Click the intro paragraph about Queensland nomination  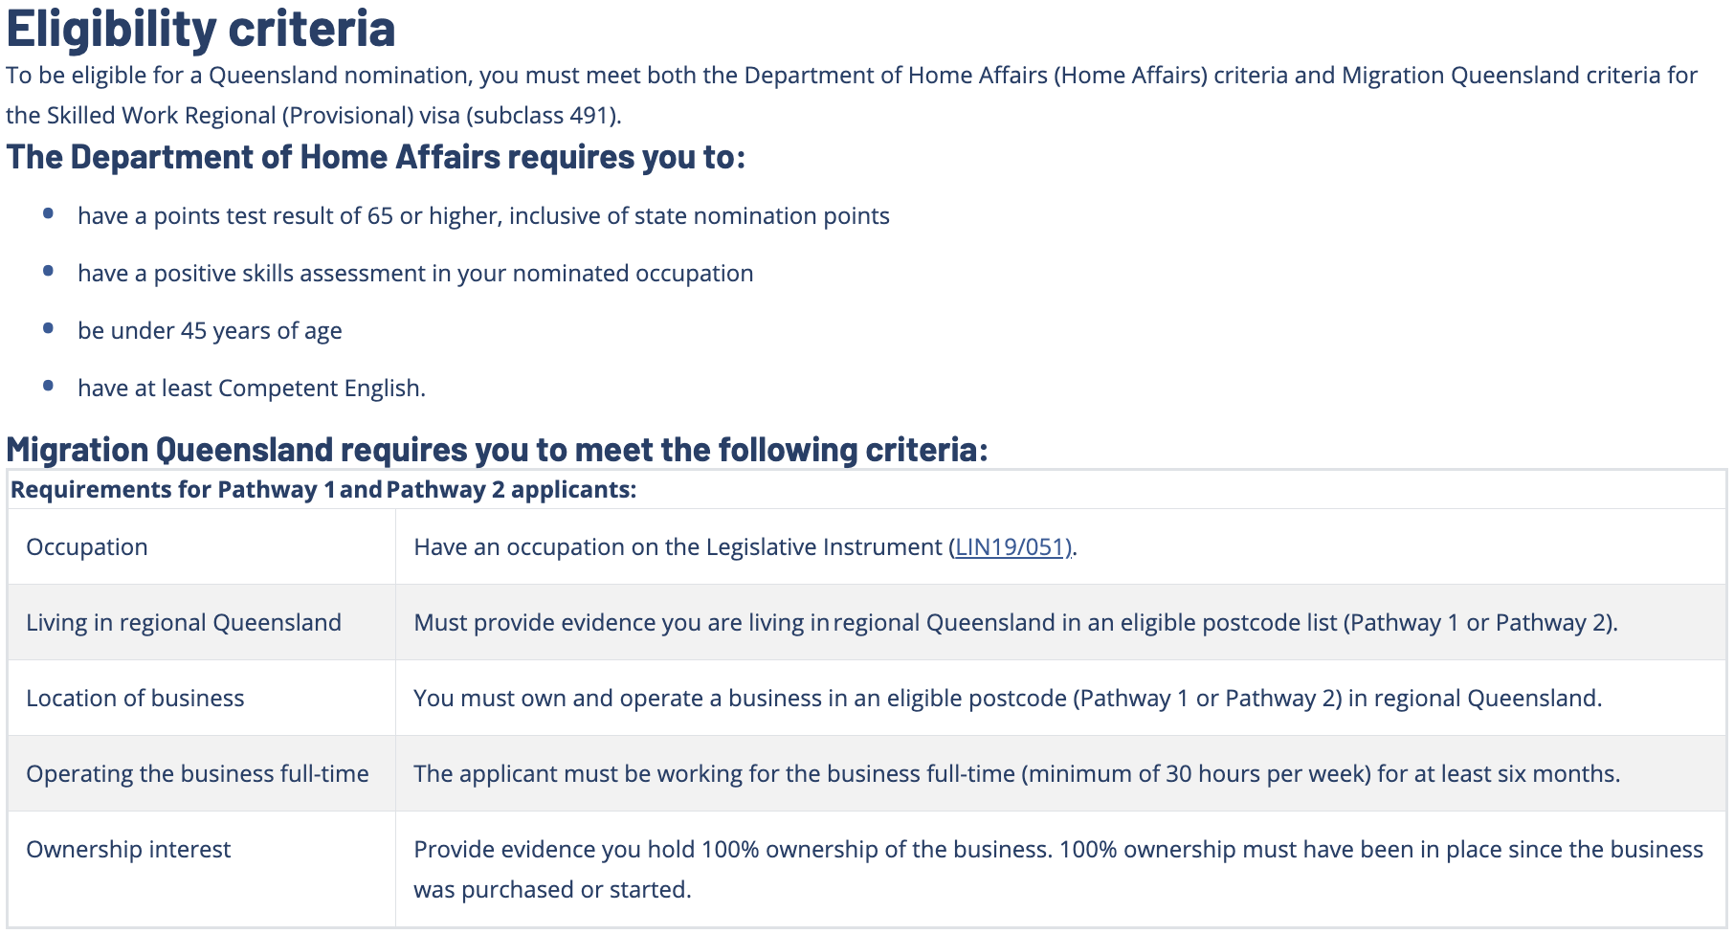[x=851, y=95]
